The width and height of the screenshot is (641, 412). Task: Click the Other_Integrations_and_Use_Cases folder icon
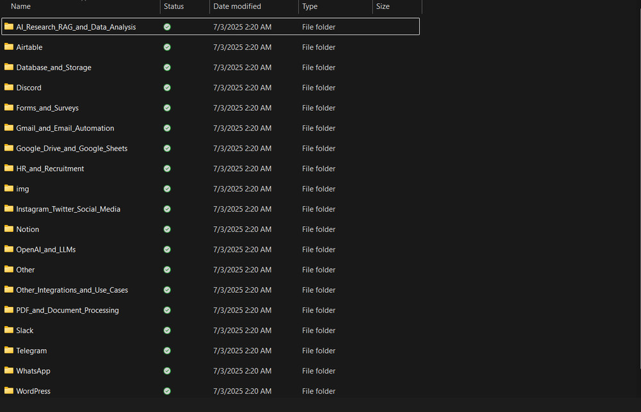[x=8, y=290]
